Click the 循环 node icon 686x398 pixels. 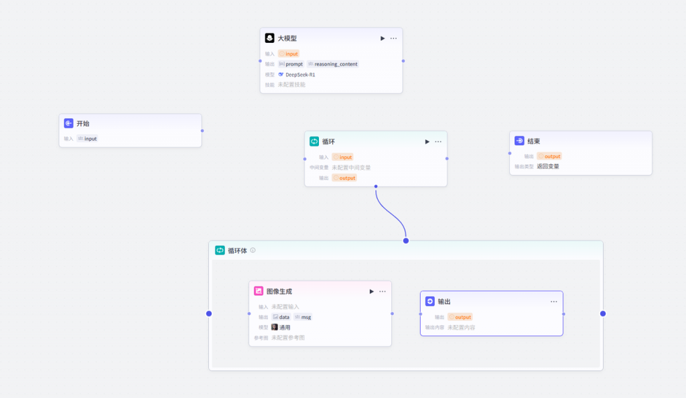coord(314,141)
